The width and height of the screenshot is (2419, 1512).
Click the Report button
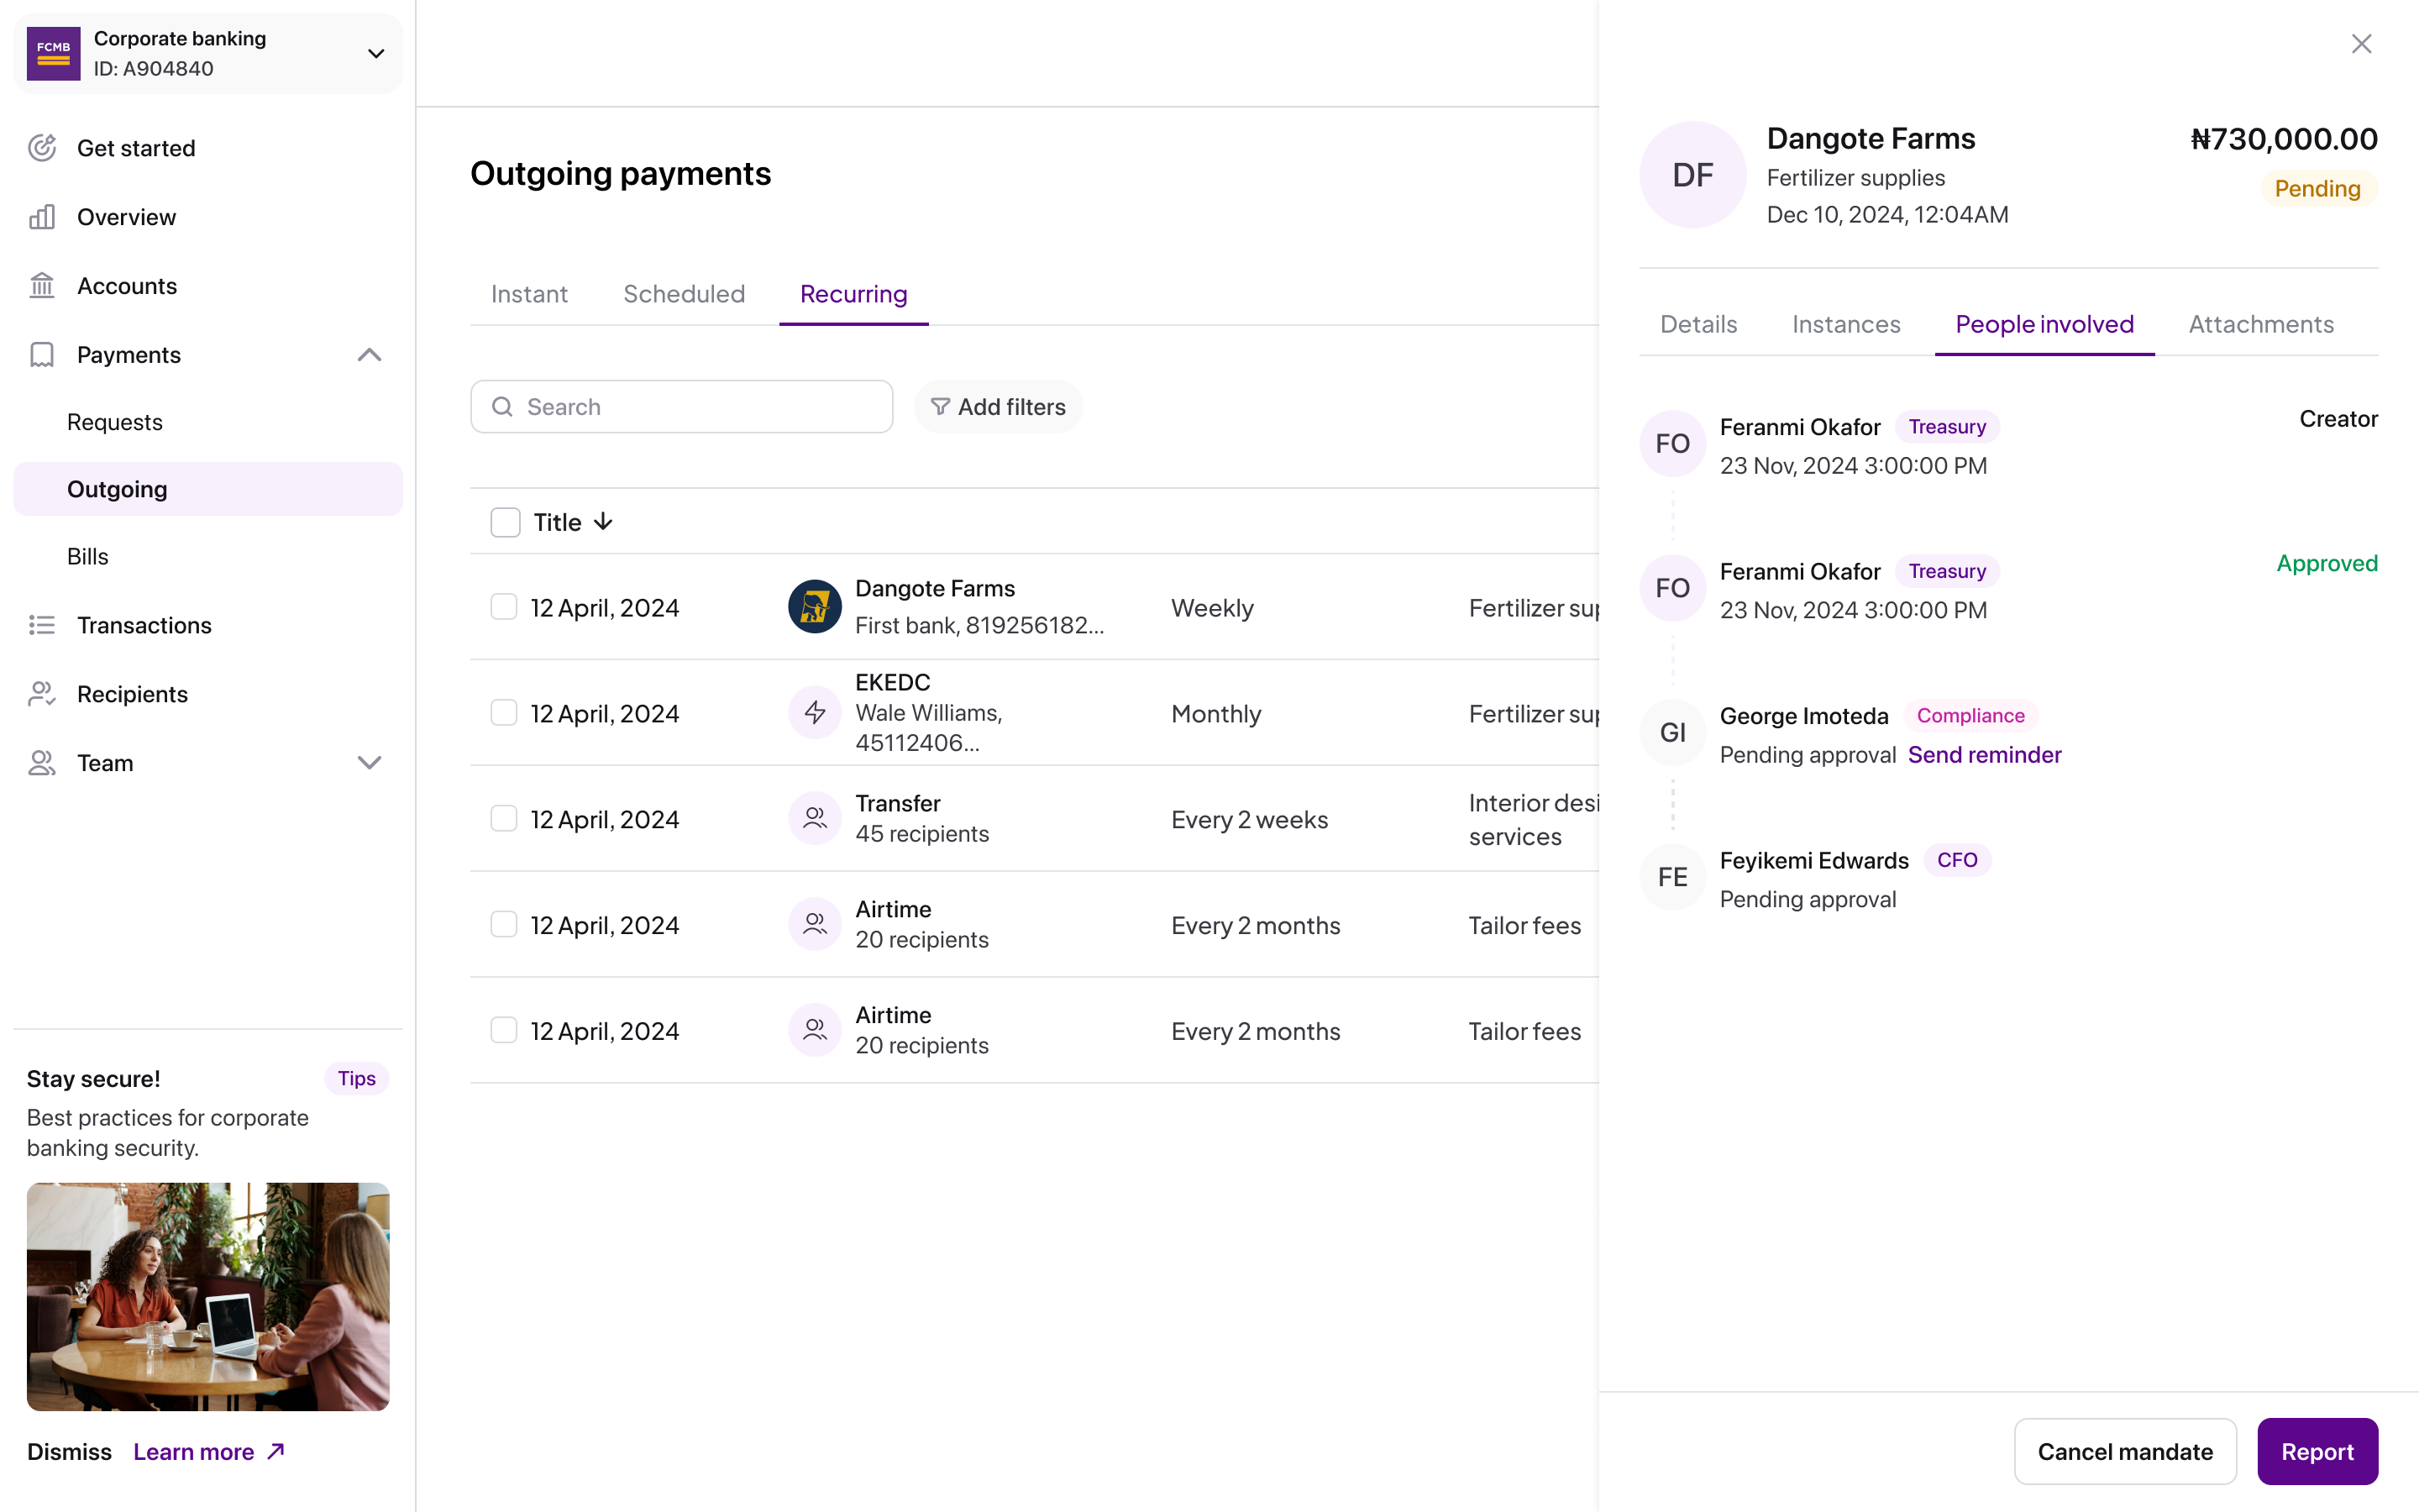2317,1452
